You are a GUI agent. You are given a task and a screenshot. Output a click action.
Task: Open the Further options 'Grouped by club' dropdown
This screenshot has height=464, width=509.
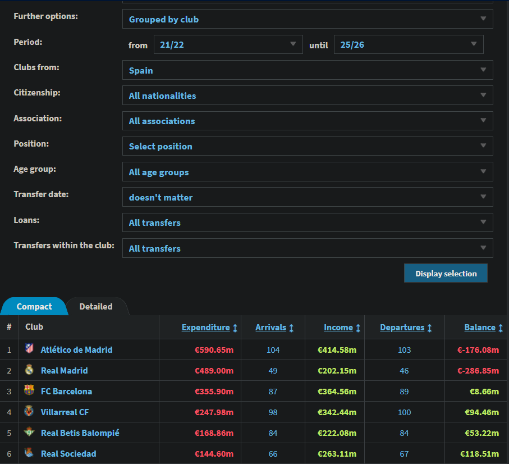[x=308, y=19]
